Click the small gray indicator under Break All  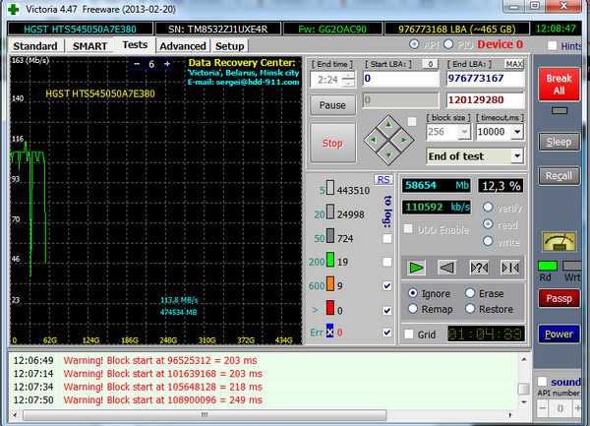coord(560,110)
